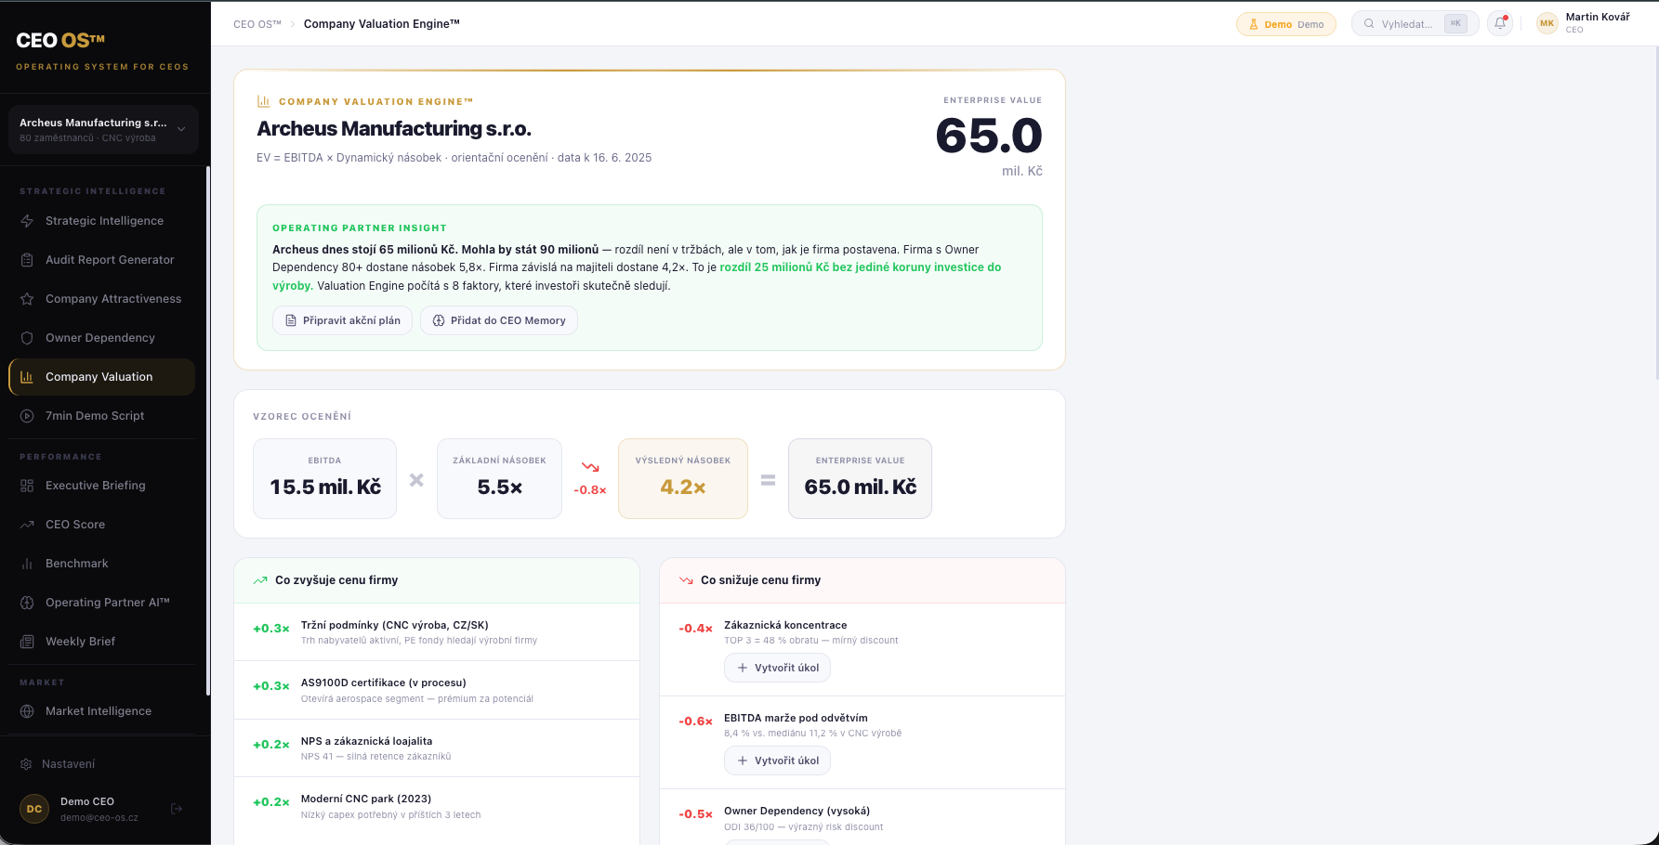1659x845 pixels.
Task: Click the 7min Demo Script play icon
Action: [27, 416]
